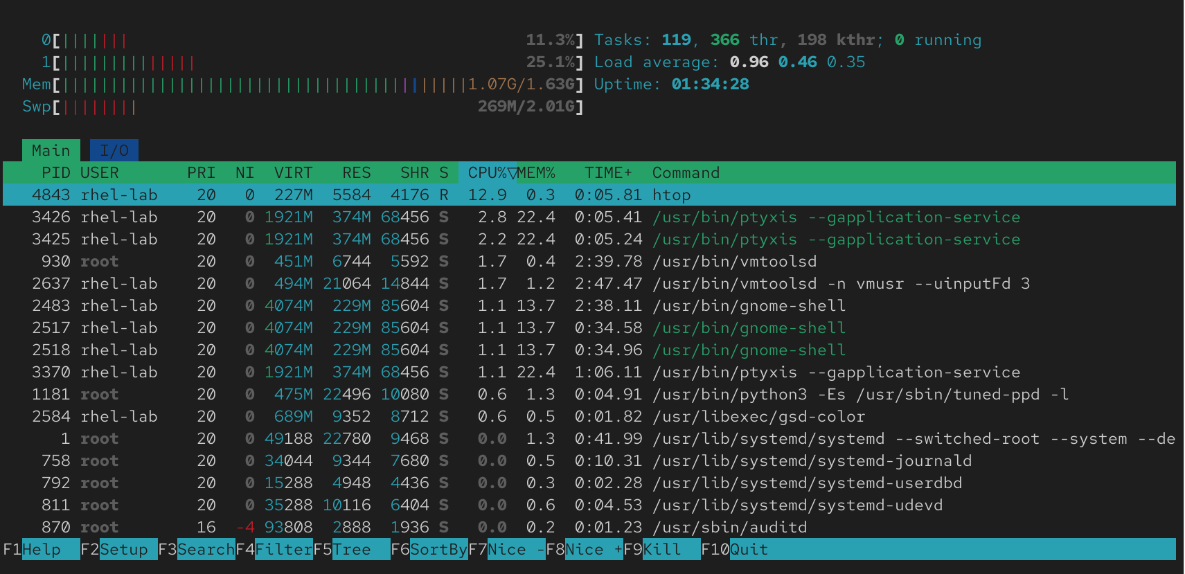Select the ptyxis process with PID 3426
Image resolution: width=1185 pixels, height=574 pixels.
[589, 217]
